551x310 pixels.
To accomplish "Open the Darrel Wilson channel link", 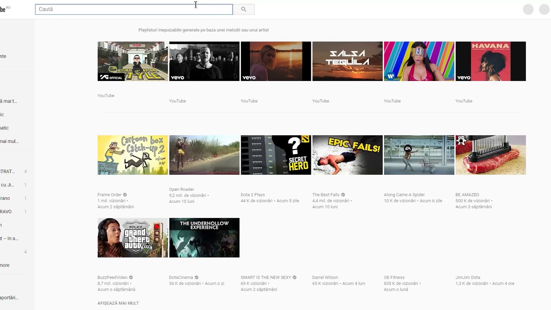I will click(325, 277).
